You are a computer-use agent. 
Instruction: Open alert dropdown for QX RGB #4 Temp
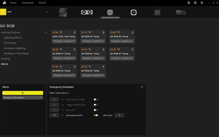[93, 58]
